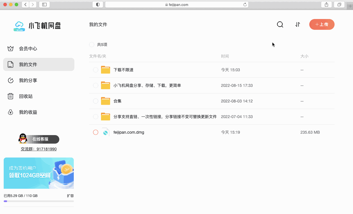Check the 合集 folder checkbox
Viewport: 353px width, 214px height.
(95, 101)
